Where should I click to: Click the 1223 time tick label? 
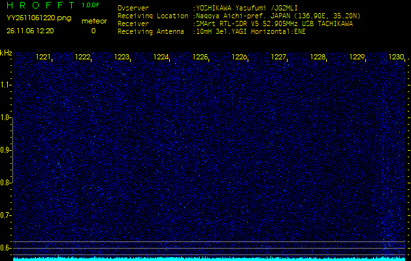(x=122, y=57)
